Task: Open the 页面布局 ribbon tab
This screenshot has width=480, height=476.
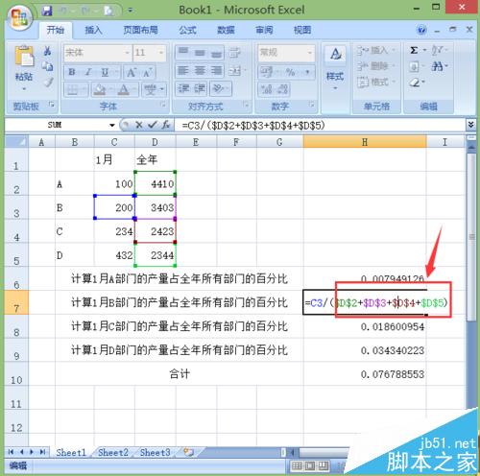Action: coord(140,30)
